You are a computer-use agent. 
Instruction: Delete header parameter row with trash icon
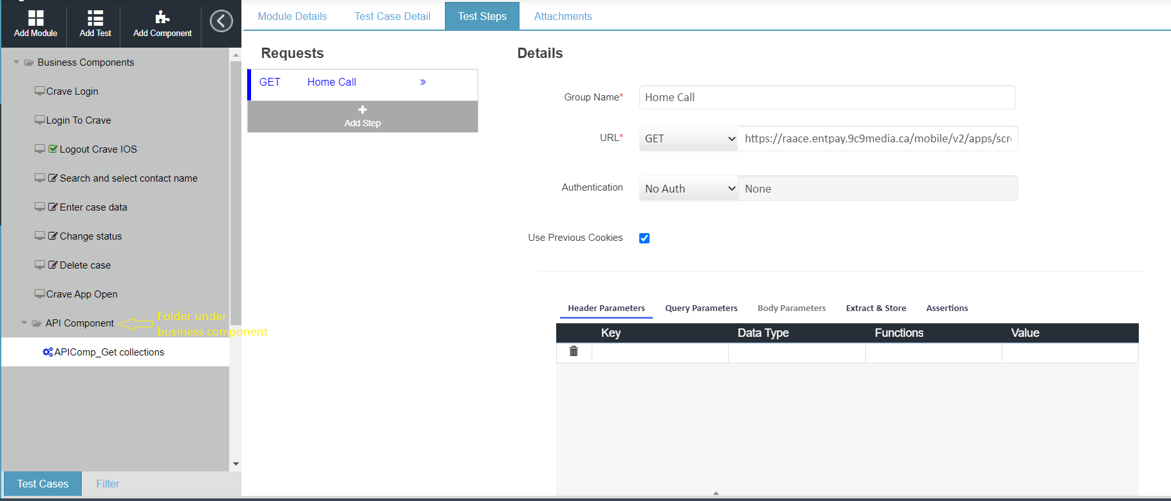(574, 351)
